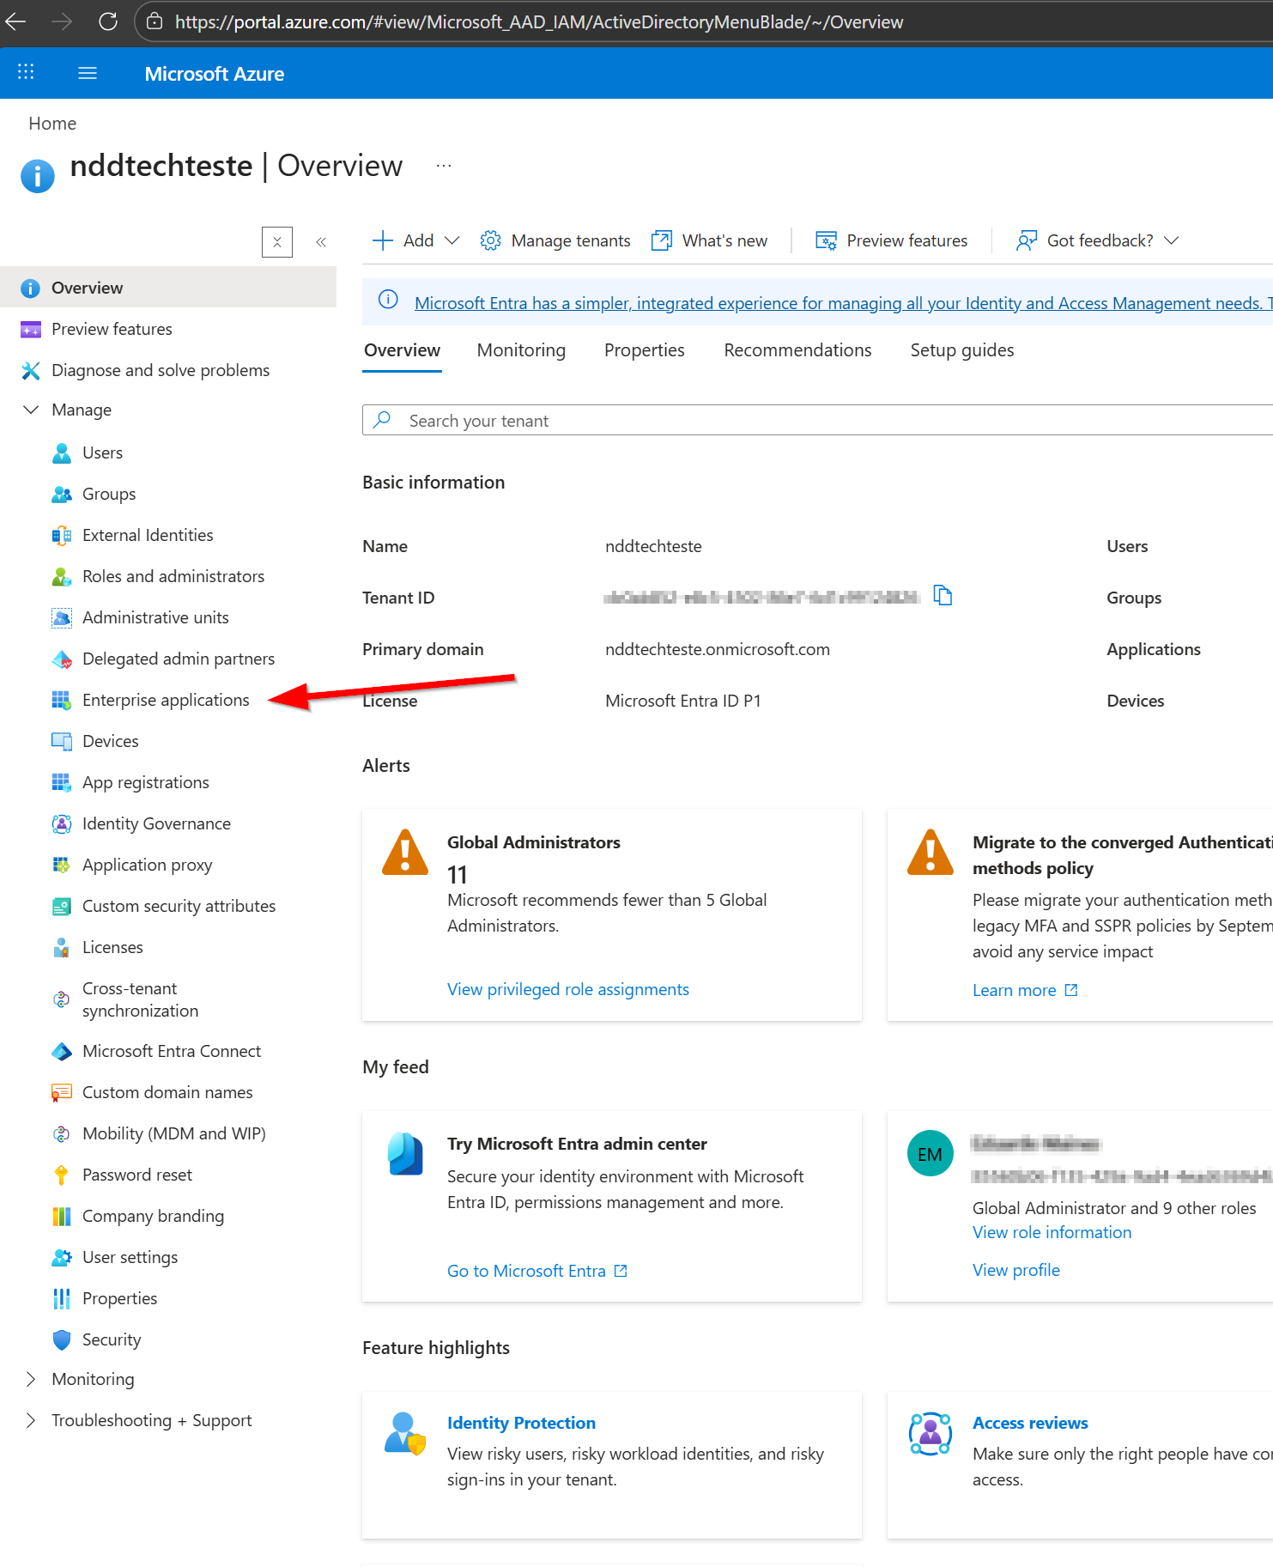Clear the sidebar search with X button
1273x1567 pixels.
(x=276, y=242)
